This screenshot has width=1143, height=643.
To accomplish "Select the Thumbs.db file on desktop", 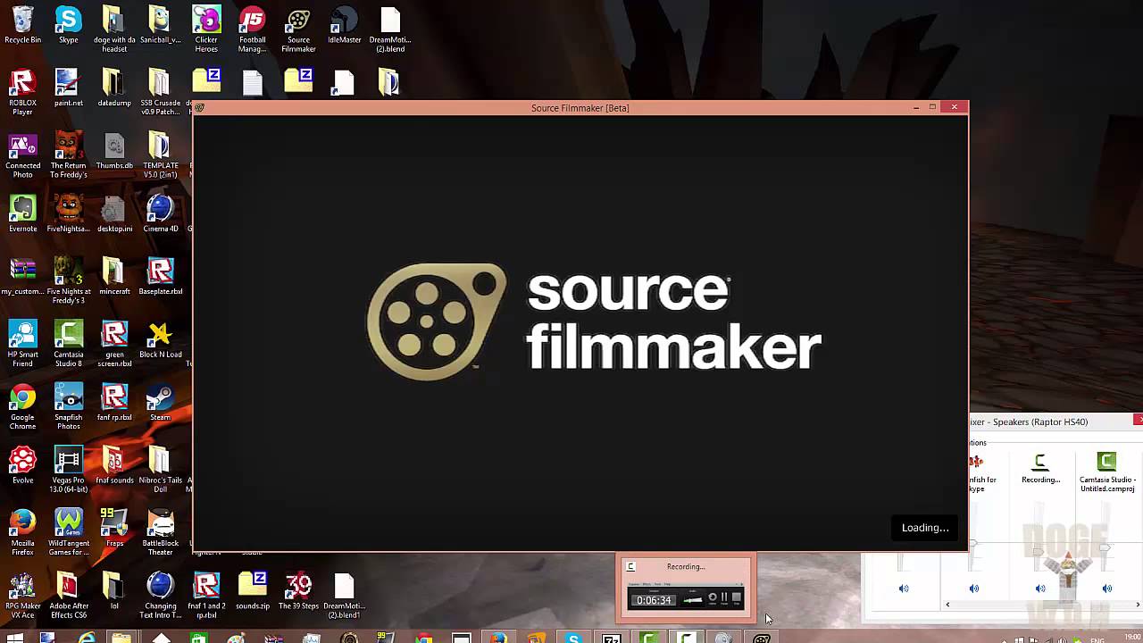I will coord(114,151).
